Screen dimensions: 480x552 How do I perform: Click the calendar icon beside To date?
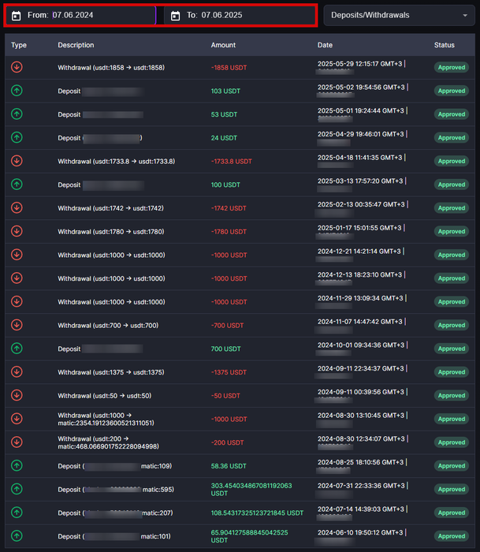tap(175, 16)
